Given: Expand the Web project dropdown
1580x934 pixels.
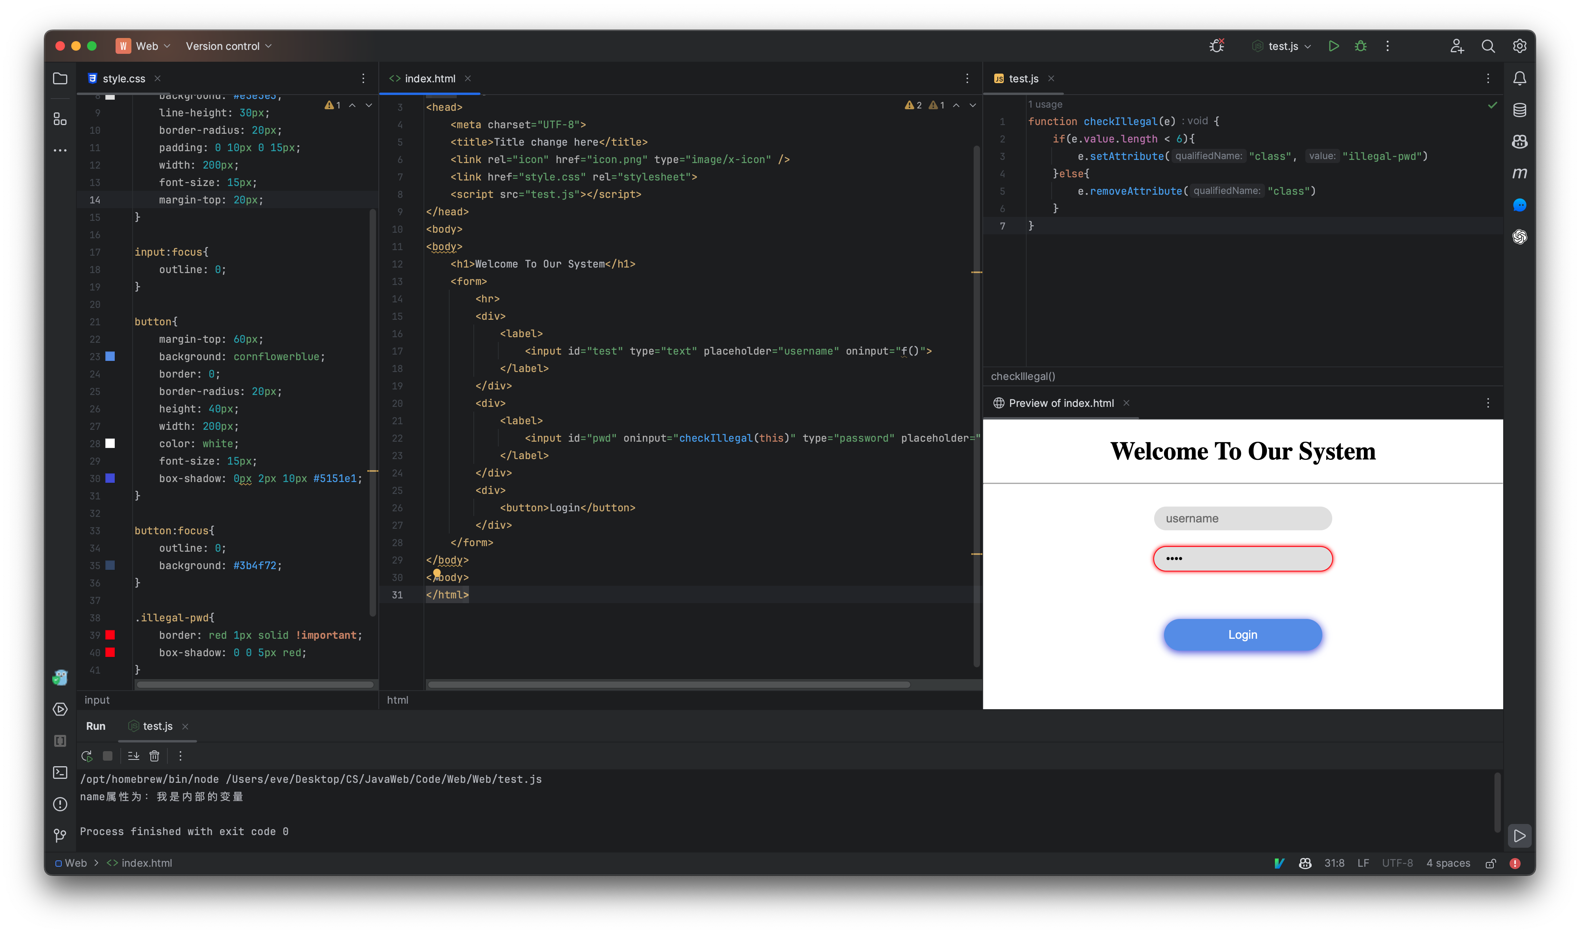Looking at the screenshot, I should [x=143, y=46].
